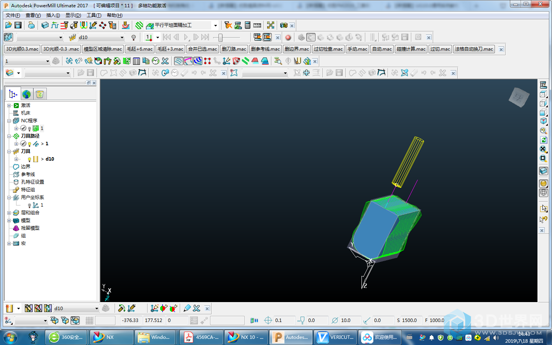The height and width of the screenshot is (345, 552).
Task: Run the 3D光顺0.3.mac macro button
Action: coord(22,49)
